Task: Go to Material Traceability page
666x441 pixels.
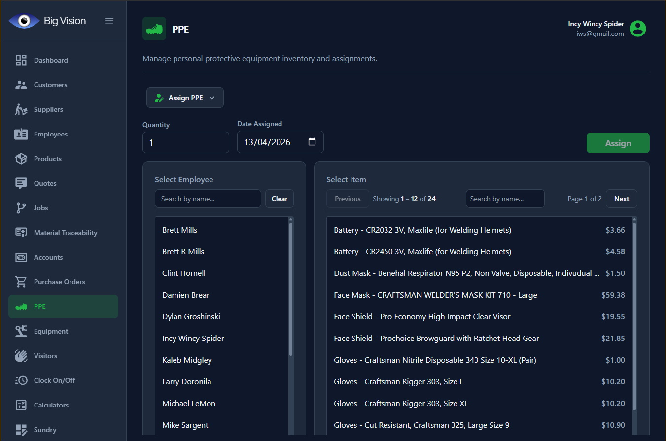Action: click(x=65, y=233)
